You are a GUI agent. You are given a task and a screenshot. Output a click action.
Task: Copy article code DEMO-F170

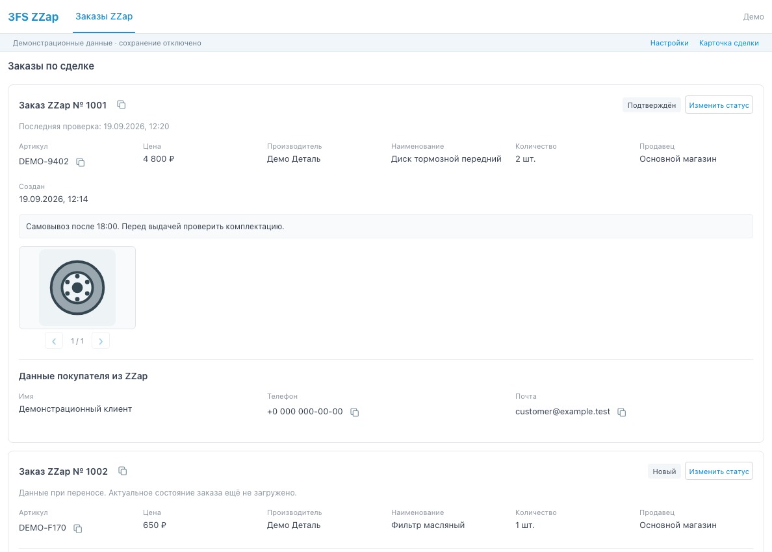pos(78,528)
